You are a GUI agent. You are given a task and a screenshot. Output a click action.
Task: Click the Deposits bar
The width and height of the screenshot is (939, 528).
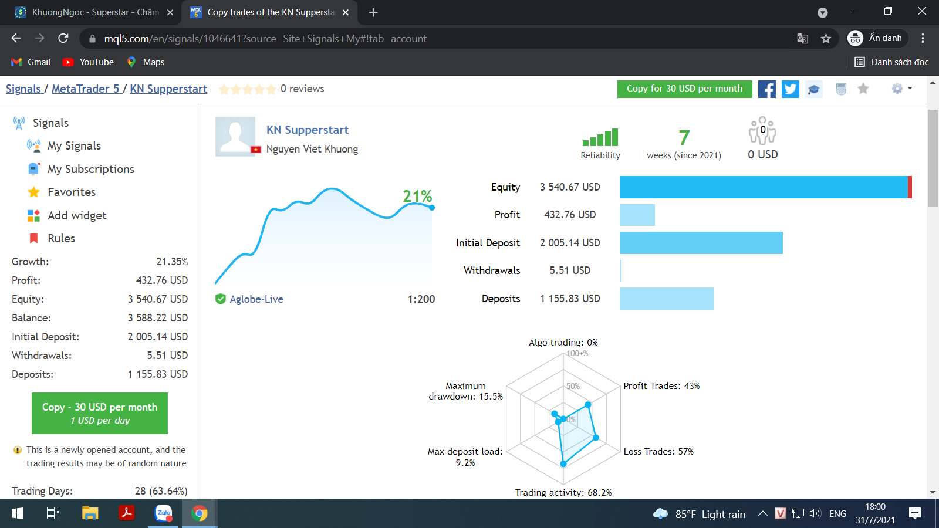click(x=667, y=299)
